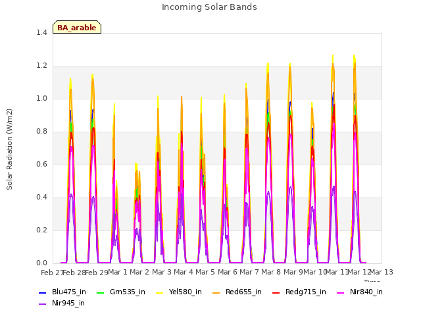This screenshot has height=316, width=421.
Task: Click the purple Nir945_in legend swatch
Action: pyautogui.click(x=42, y=304)
